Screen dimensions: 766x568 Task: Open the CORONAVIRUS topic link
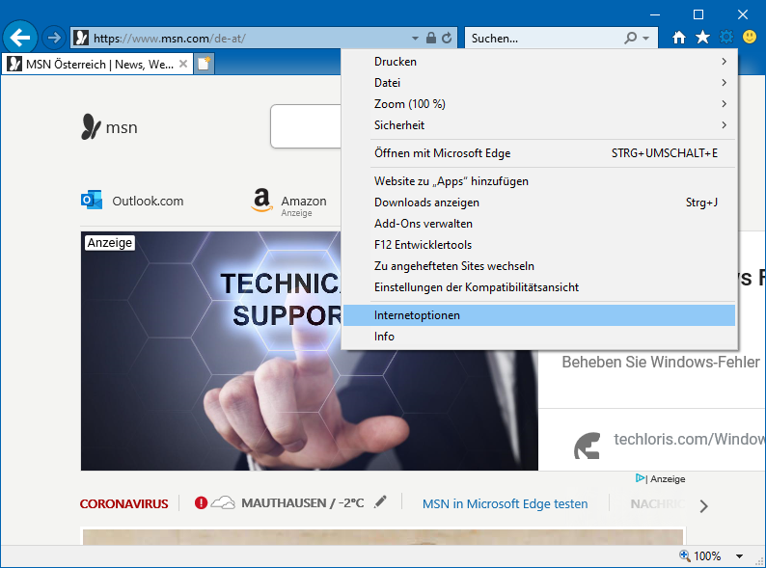[x=123, y=503]
